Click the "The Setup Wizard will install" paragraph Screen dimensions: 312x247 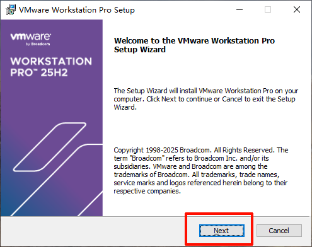206,99
